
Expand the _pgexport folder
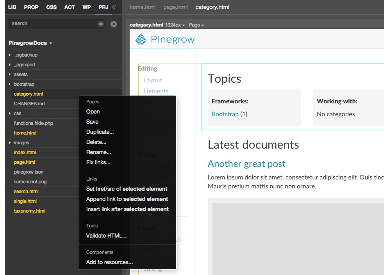coord(9,65)
